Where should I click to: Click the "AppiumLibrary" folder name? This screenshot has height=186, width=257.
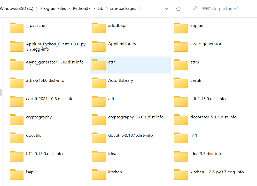122,44
